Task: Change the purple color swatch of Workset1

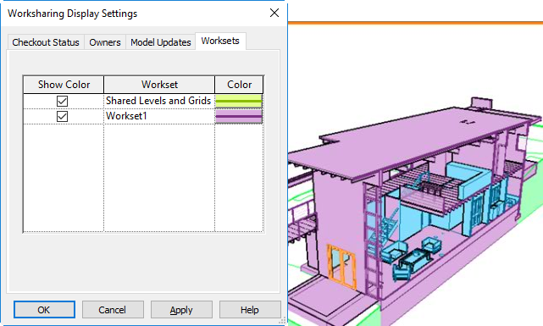Action: [x=239, y=116]
